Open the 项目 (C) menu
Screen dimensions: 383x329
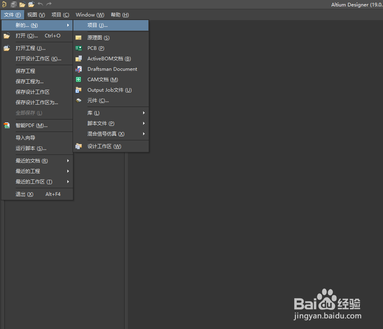click(60, 15)
